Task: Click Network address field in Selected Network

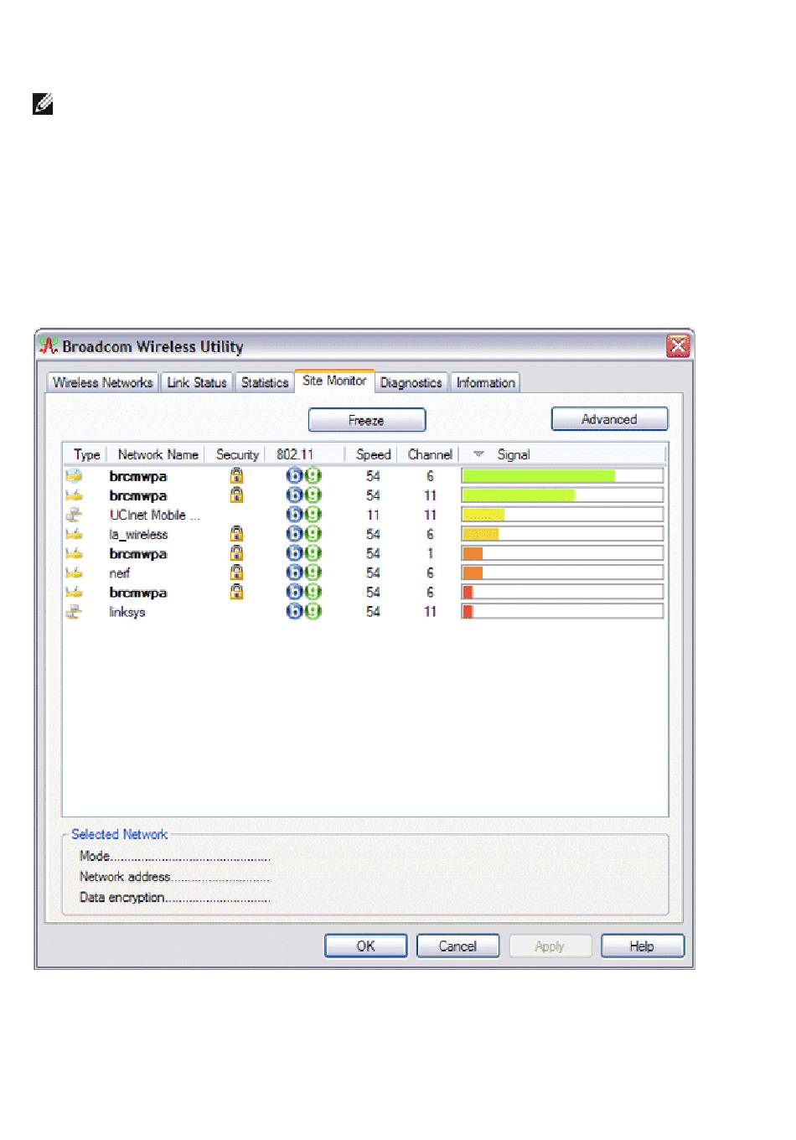Action: 174,877
